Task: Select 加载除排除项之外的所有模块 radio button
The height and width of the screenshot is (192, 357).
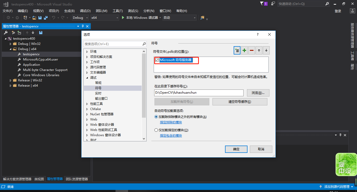Action: 156,117
